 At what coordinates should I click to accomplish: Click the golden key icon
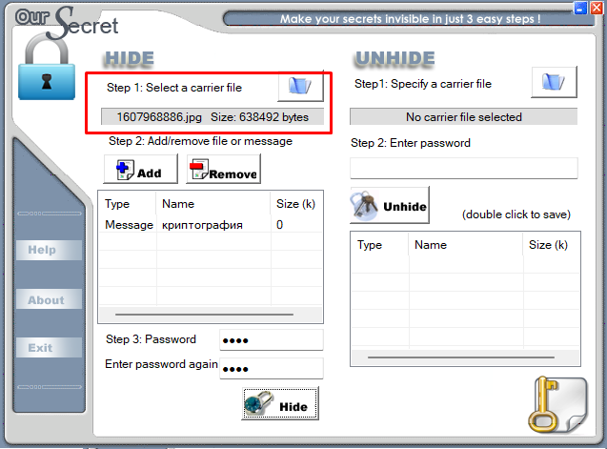tap(557, 404)
